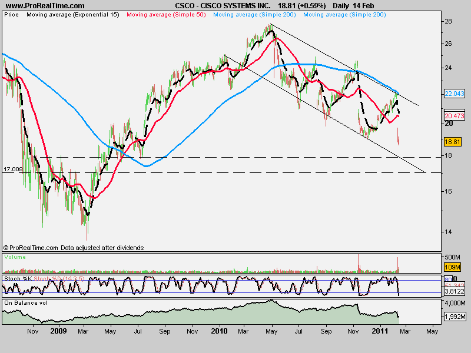Click the first Nov label on timeline

(x=33, y=331)
